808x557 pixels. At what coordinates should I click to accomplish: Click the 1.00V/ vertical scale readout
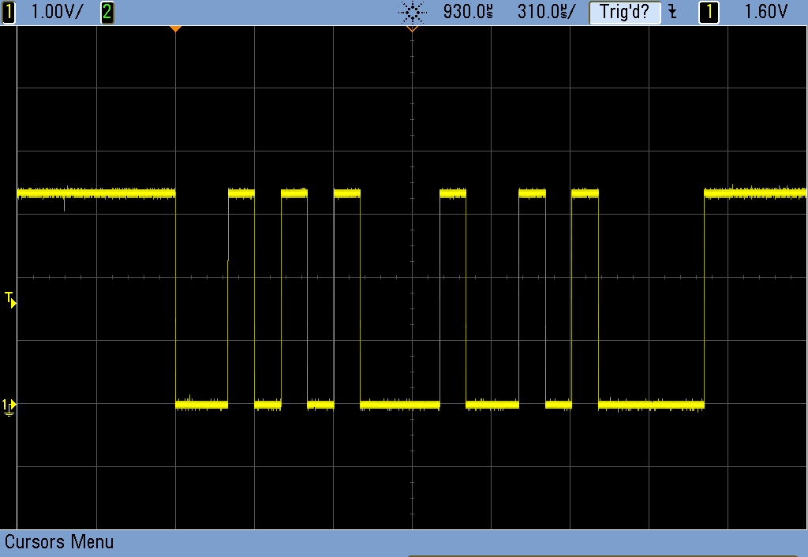[x=55, y=12]
